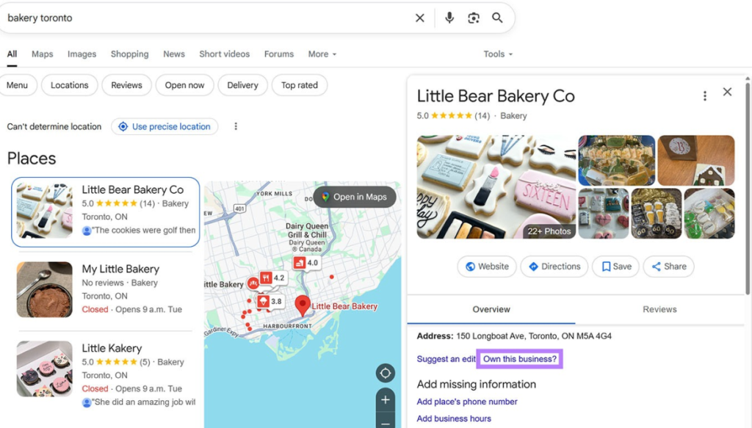Click the (14) review count in panel header
The width and height of the screenshot is (752, 428).
tap(482, 116)
